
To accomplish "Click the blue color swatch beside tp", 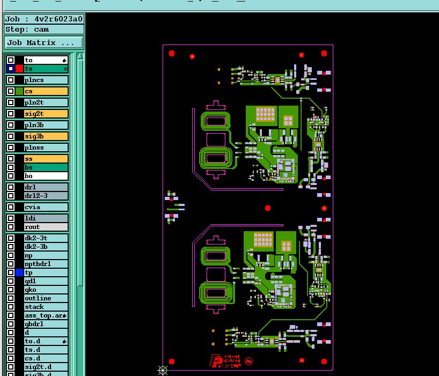I will point(19,272).
